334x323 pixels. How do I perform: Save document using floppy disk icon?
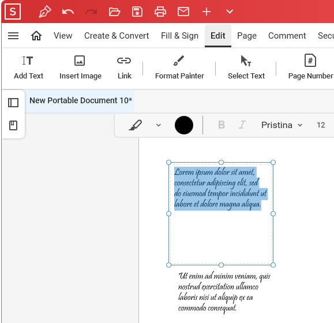[137, 12]
